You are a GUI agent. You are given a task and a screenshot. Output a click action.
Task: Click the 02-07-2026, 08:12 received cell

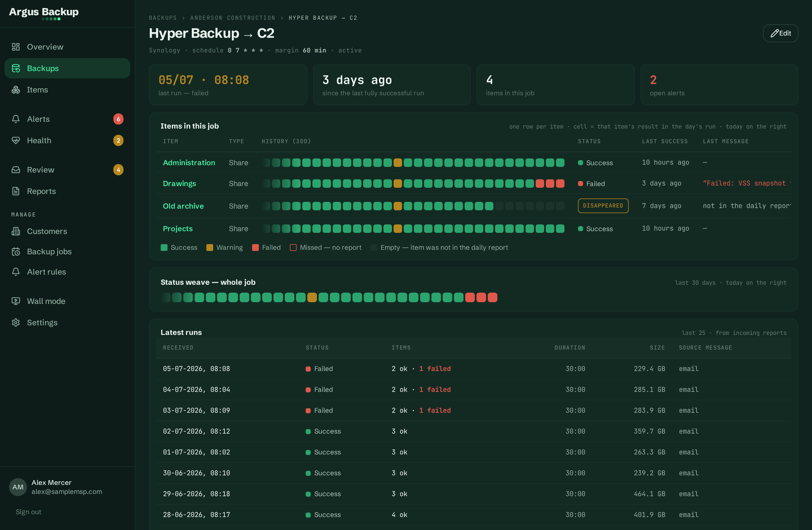[197, 431]
